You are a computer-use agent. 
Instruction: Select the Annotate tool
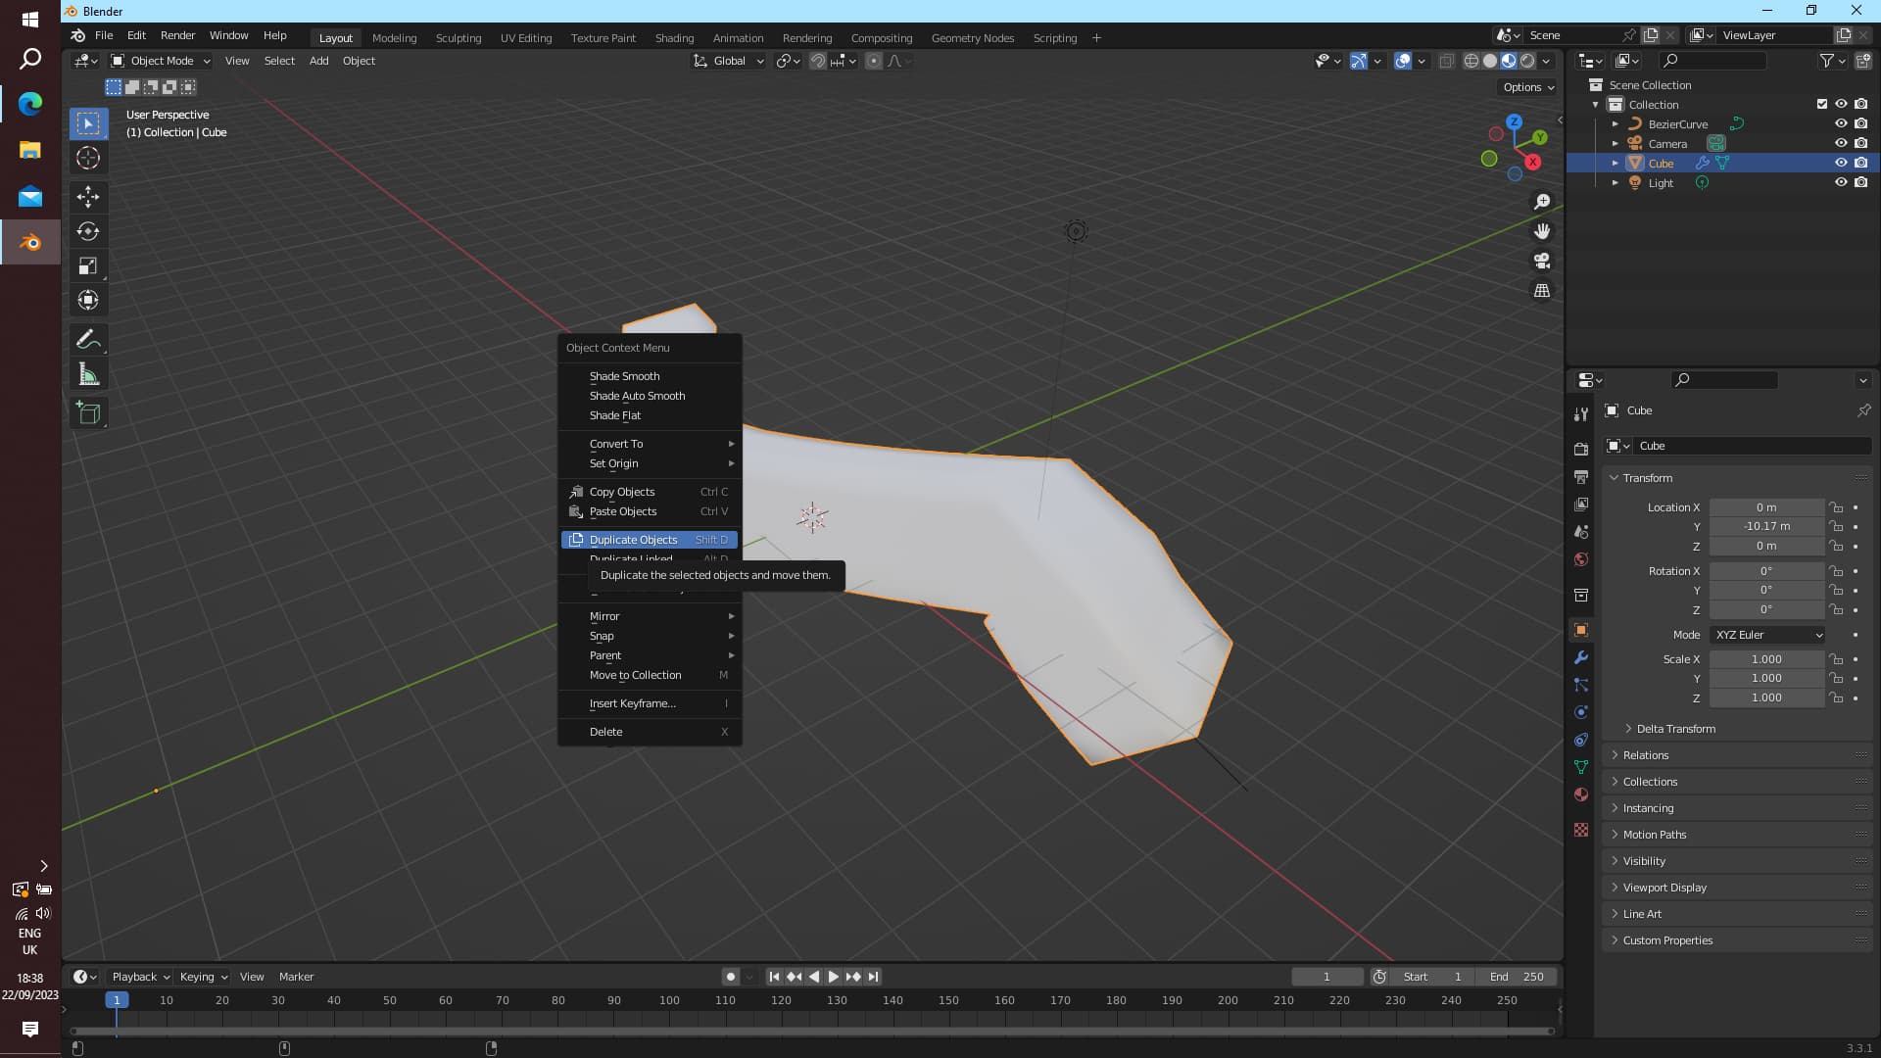(88, 339)
